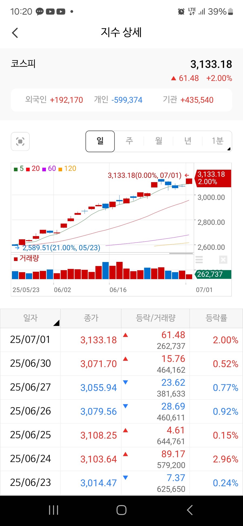Select the 25/06/23 row date

pyautogui.click(x=30, y=482)
